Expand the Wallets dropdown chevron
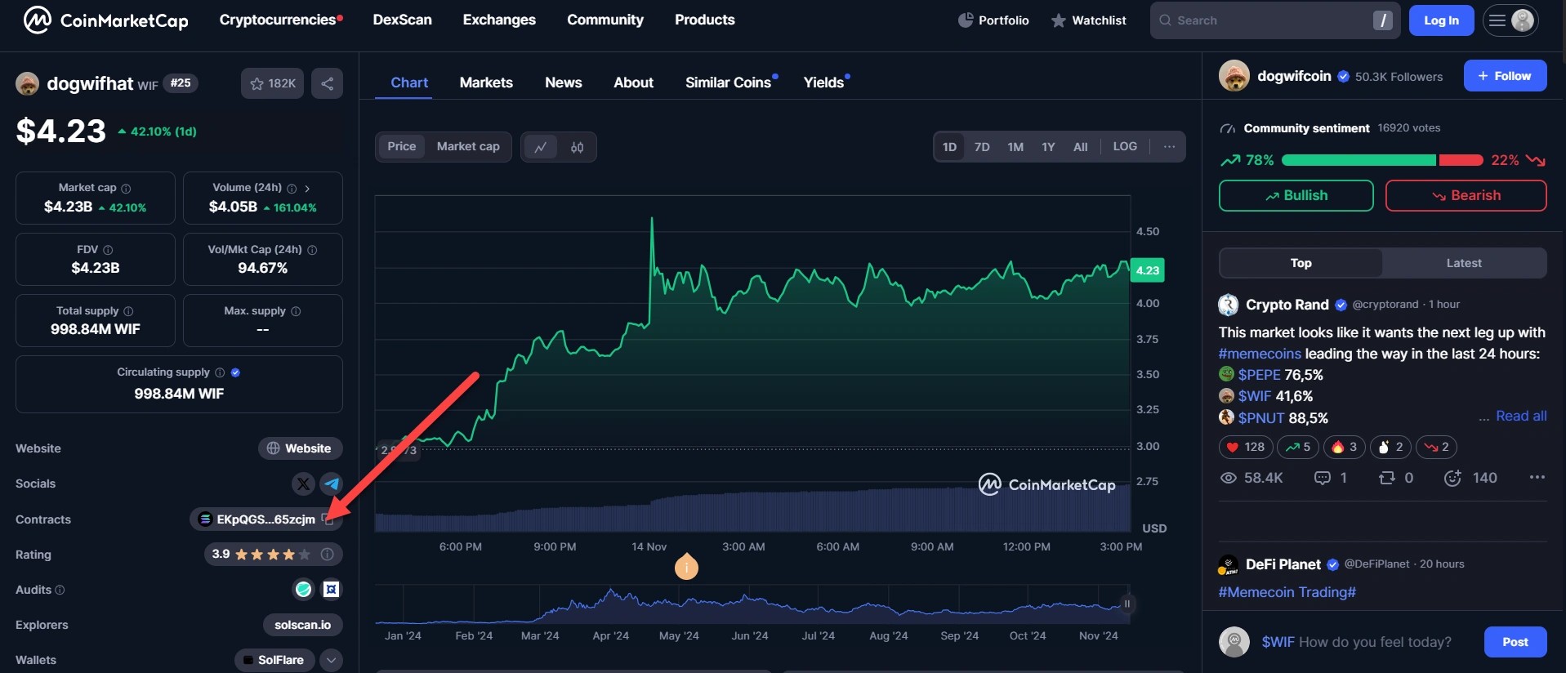 click(x=331, y=660)
